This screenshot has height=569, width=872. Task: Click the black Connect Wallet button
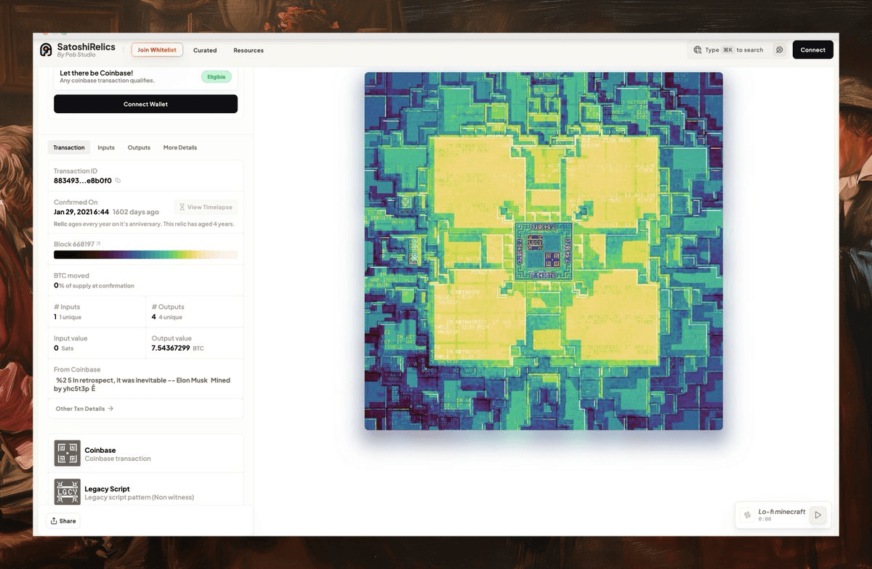click(145, 104)
